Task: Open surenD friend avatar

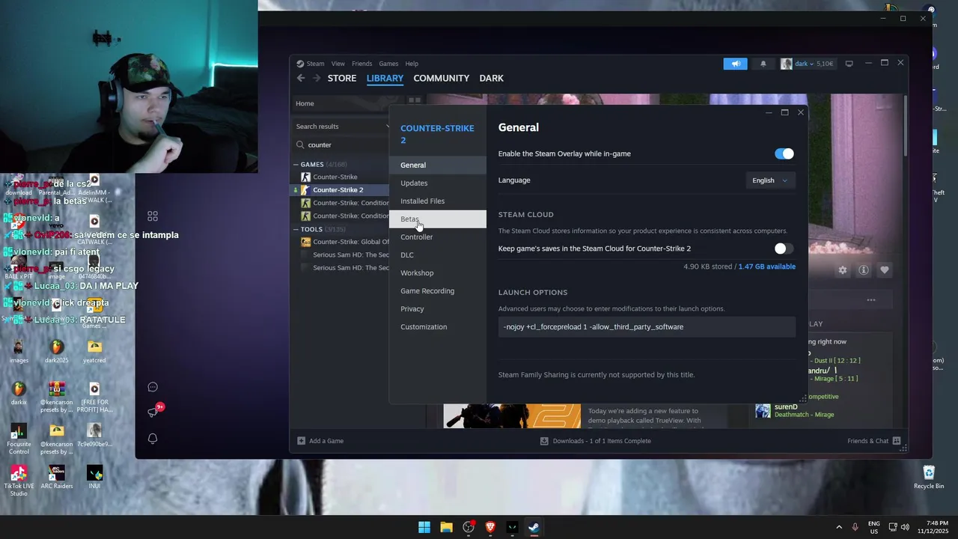Action: pyautogui.click(x=763, y=410)
